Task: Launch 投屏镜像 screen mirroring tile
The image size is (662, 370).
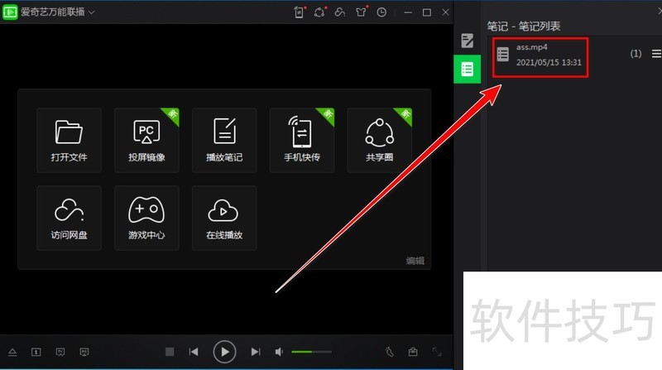Action: [x=146, y=140]
